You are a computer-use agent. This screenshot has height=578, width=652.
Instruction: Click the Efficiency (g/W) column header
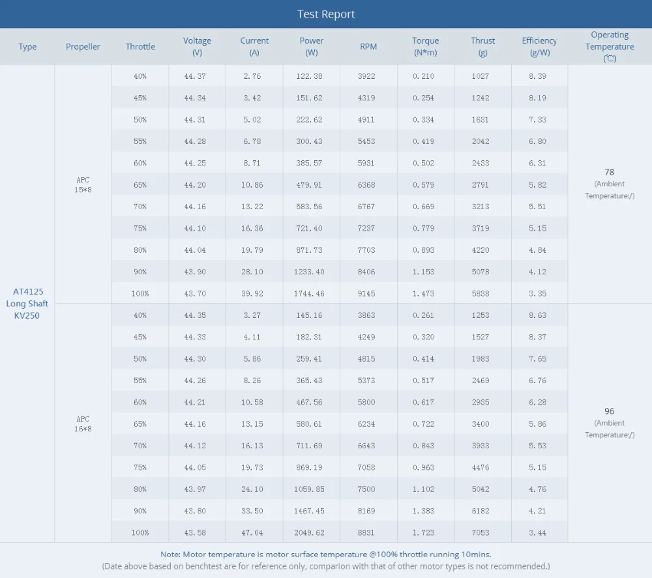pyautogui.click(x=539, y=46)
